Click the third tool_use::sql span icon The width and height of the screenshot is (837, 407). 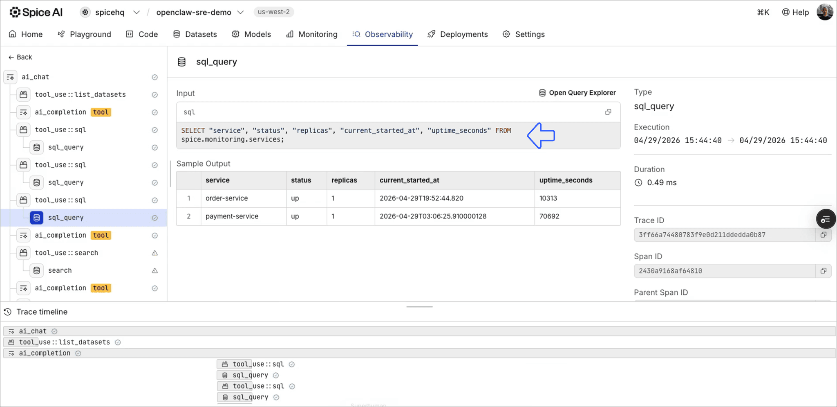(23, 200)
